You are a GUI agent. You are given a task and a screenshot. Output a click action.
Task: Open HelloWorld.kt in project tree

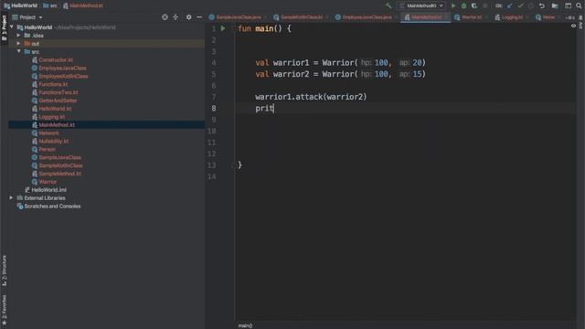tap(55, 109)
